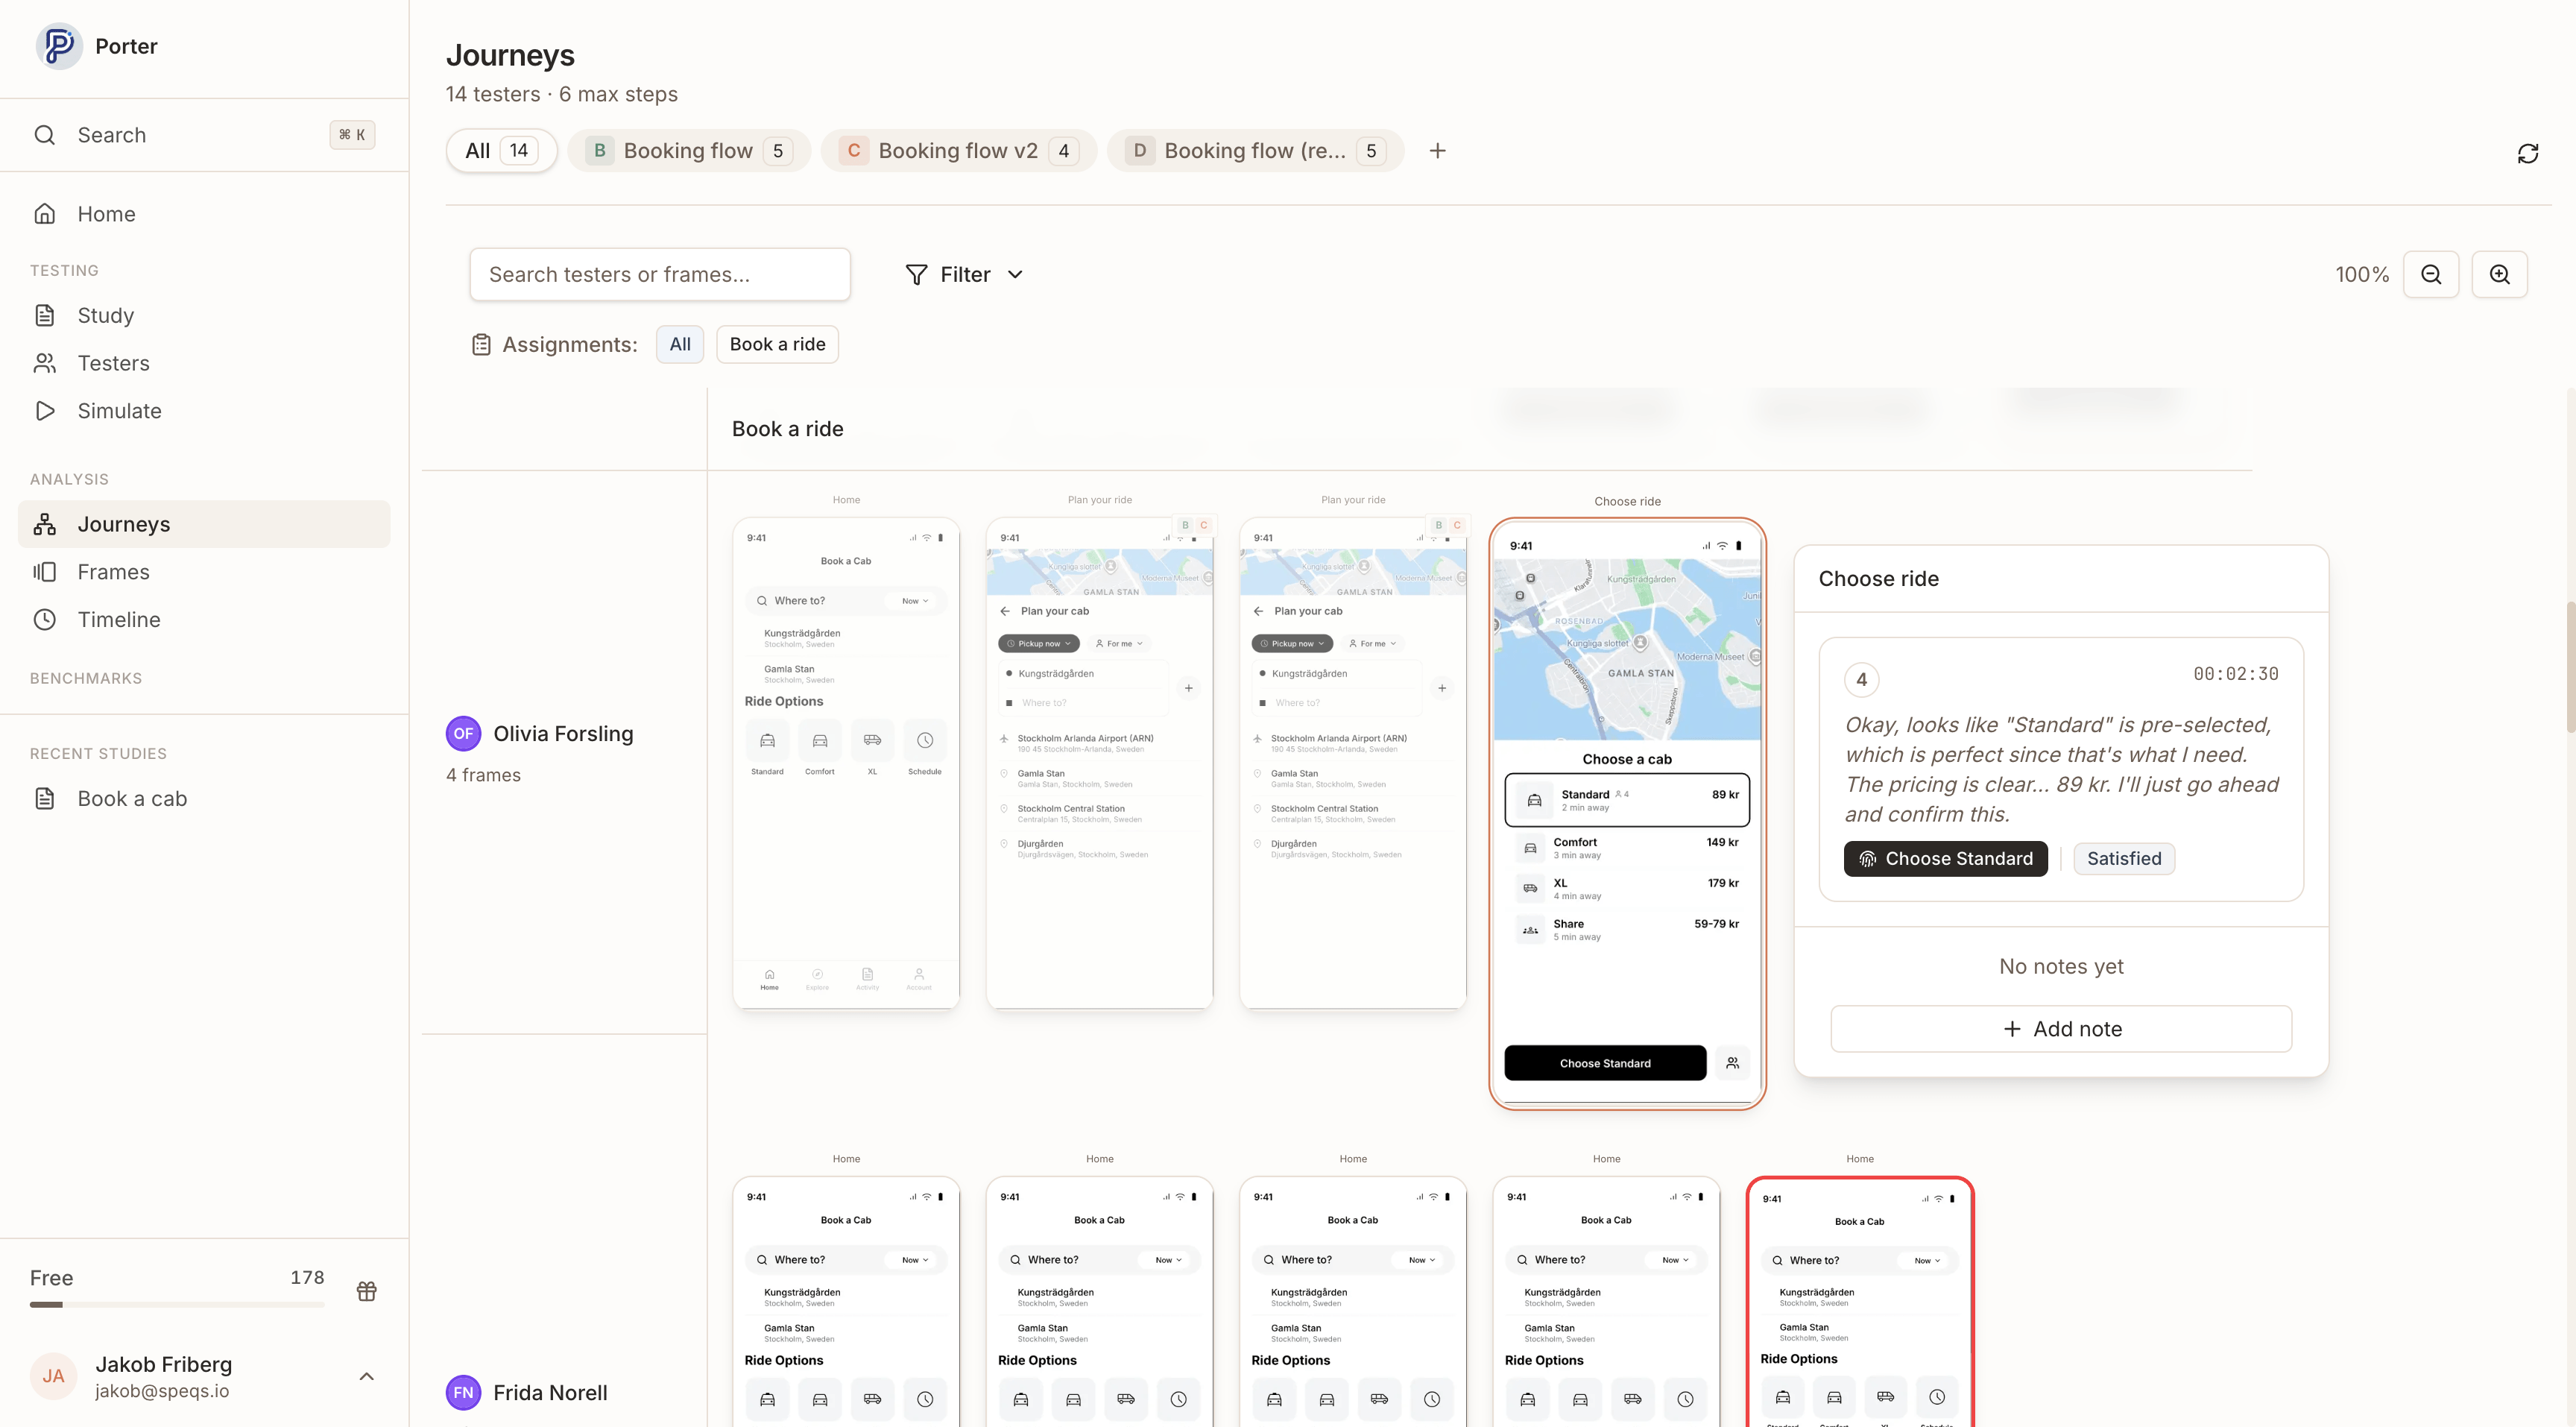Add a note to the Choose ride step
2576x1427 pixels.
tap(2060, 1028)
